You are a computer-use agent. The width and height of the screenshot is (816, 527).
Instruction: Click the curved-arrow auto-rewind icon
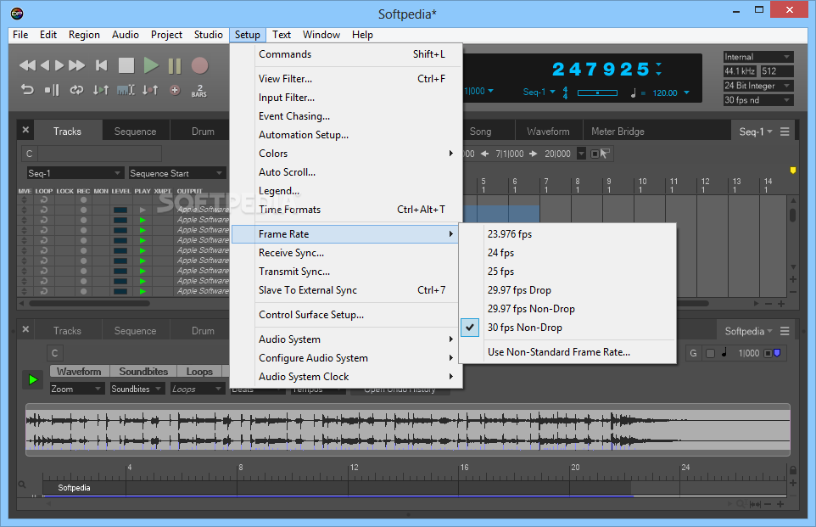click(x=27, y=90)
